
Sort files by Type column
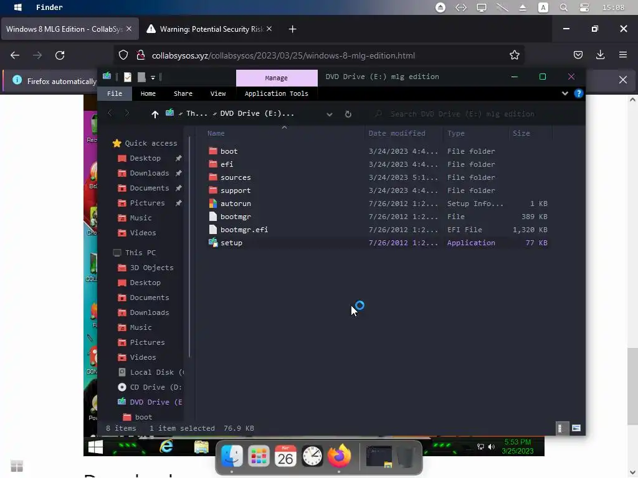point(455,133)
